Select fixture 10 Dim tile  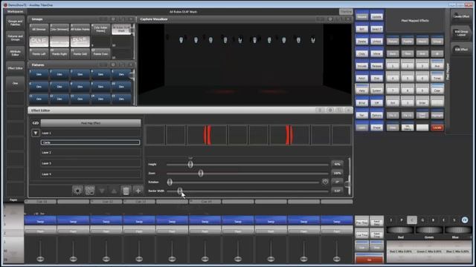click(x=121, y=86)
